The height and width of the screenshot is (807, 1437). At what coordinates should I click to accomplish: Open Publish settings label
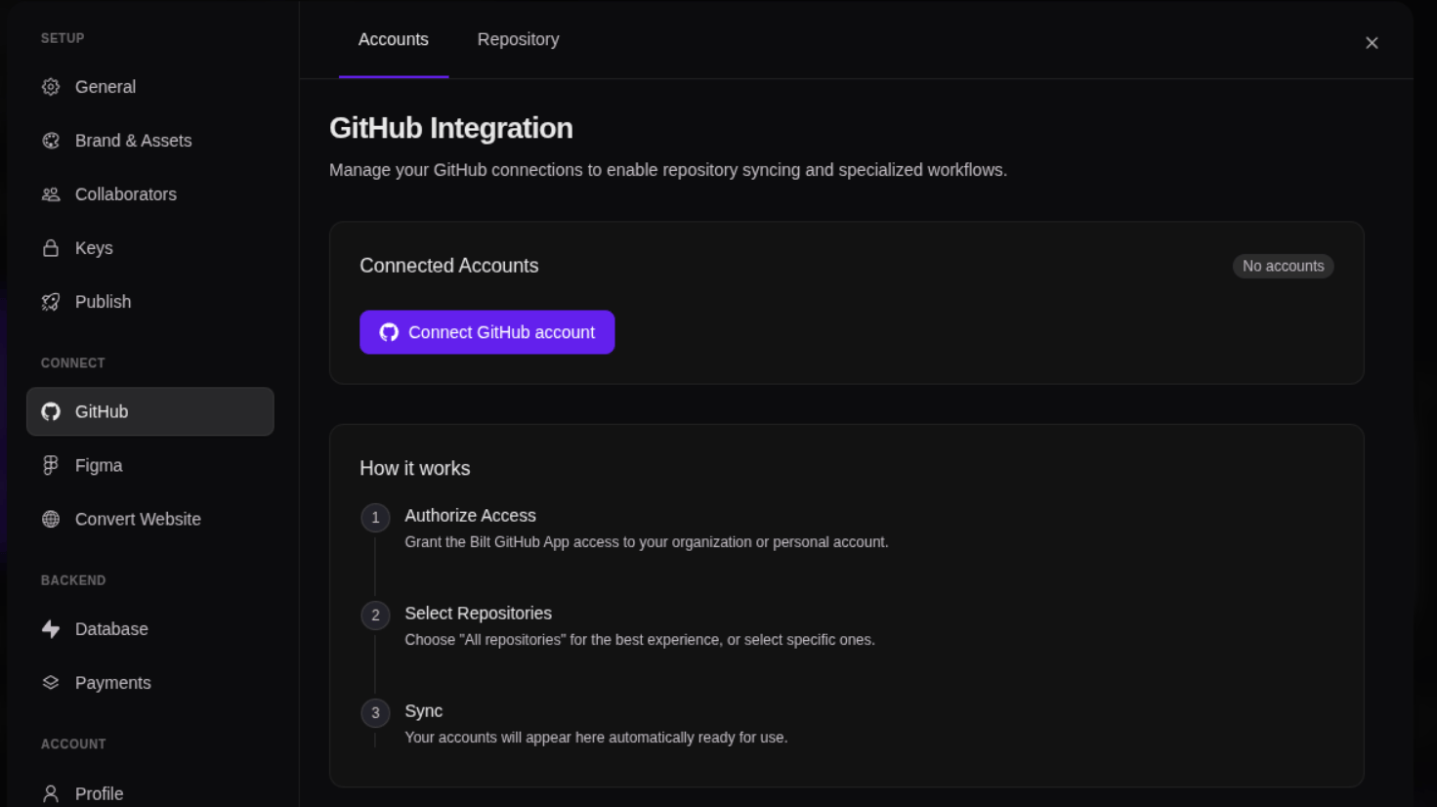point(103,302)
